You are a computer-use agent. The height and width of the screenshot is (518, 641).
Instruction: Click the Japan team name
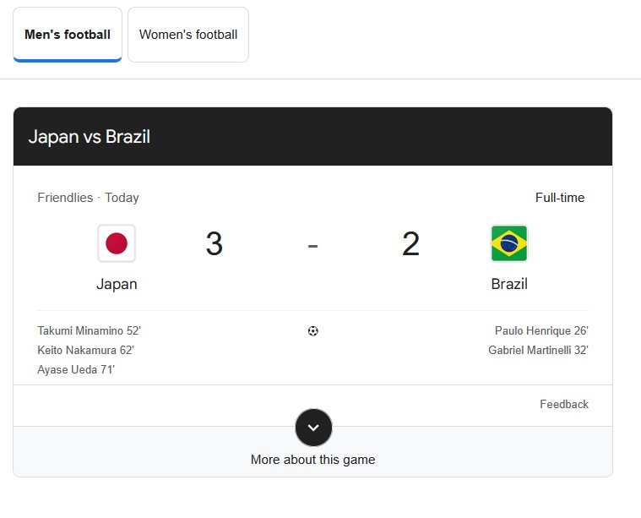coord(117,284)
